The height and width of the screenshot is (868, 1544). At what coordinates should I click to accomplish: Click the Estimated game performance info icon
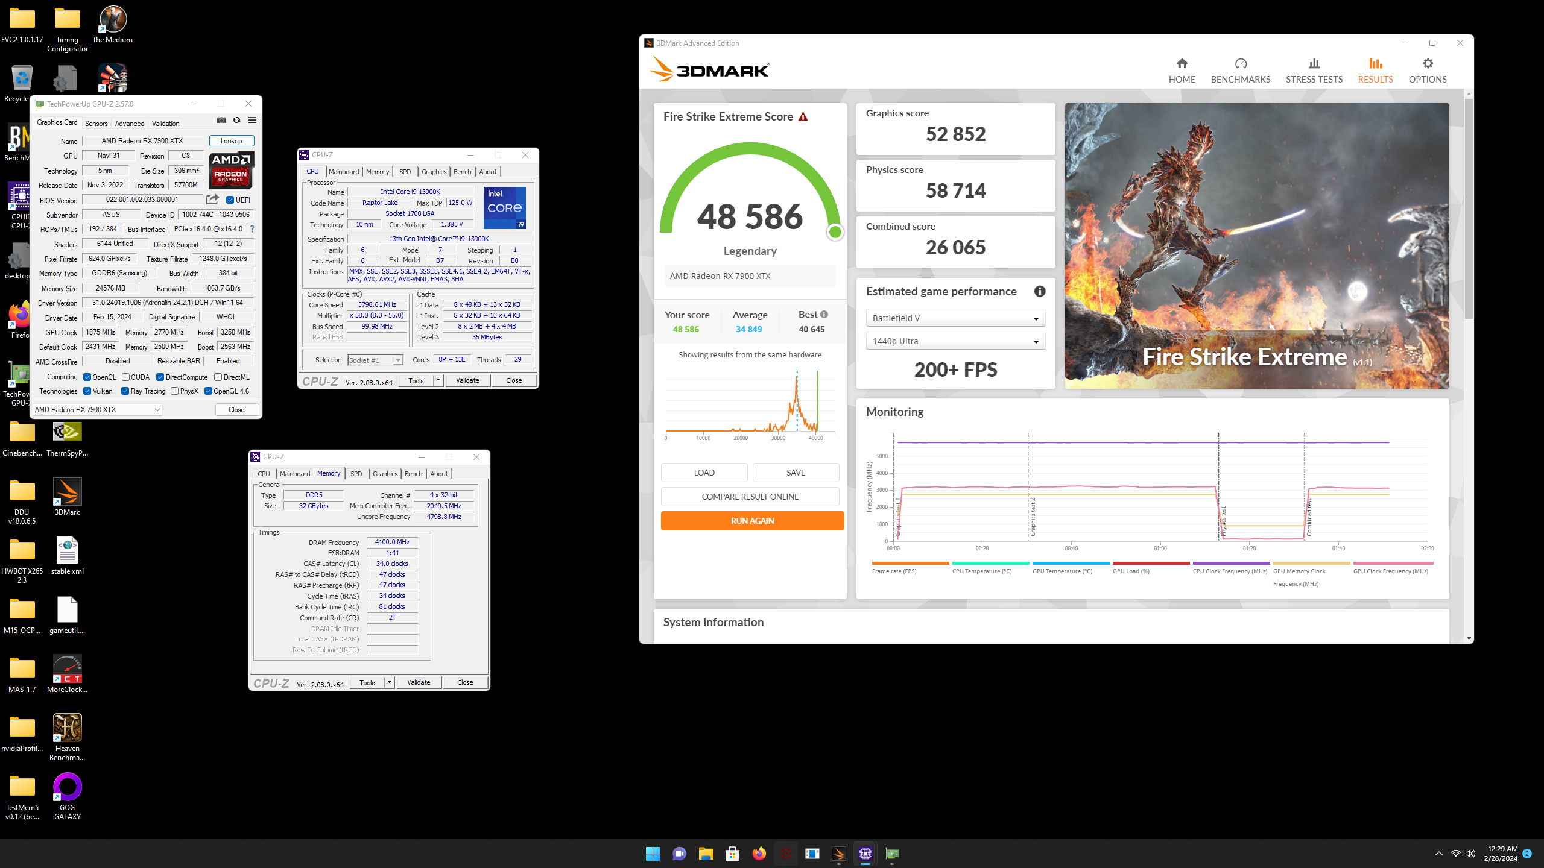1039,292
